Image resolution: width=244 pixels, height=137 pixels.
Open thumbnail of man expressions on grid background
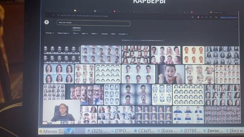point(101,54)
